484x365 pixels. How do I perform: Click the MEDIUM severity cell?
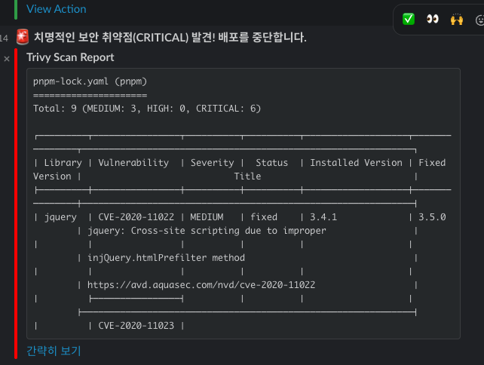click(x=207, y=217)
